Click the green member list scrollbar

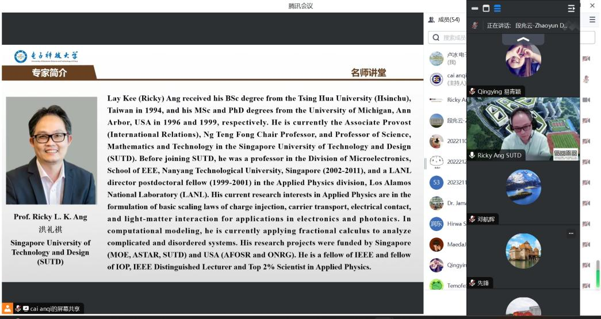pyautogui.click(x=598, y=274)
